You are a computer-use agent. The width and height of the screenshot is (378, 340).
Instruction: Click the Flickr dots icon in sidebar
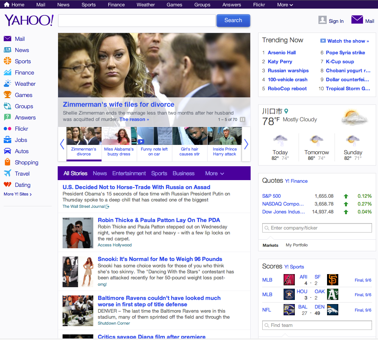pos(7,129)
